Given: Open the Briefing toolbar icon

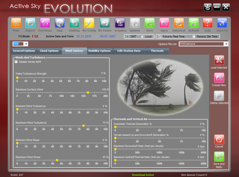Looking at the screenshot, I should pyautogui.click(x=74, y=23).
